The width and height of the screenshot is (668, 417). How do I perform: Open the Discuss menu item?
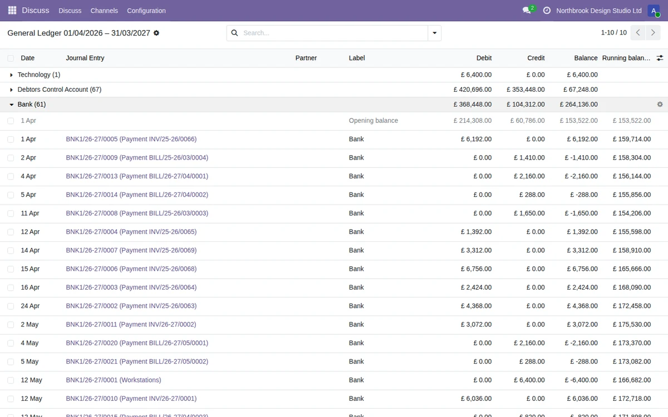[70, 11]
